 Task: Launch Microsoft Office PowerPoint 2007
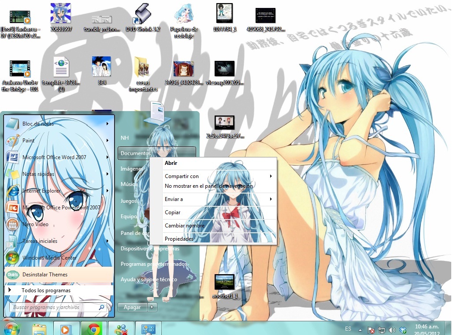(x=59, y=208)
